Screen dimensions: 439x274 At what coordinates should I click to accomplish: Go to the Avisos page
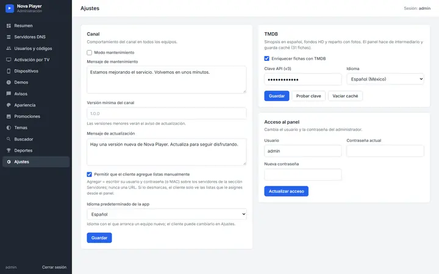point(36,94)
